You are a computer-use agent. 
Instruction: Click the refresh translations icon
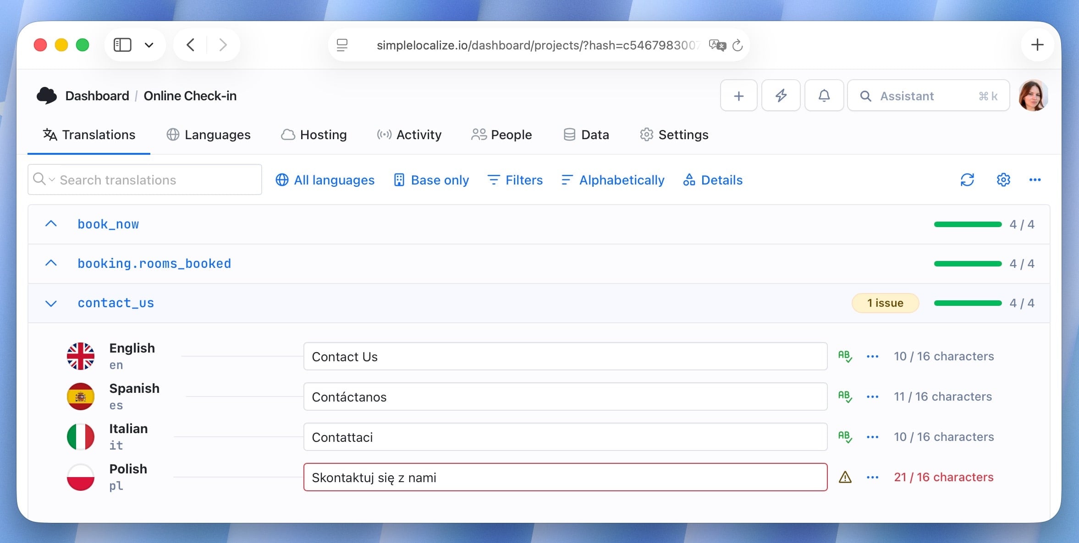[967, 179]
